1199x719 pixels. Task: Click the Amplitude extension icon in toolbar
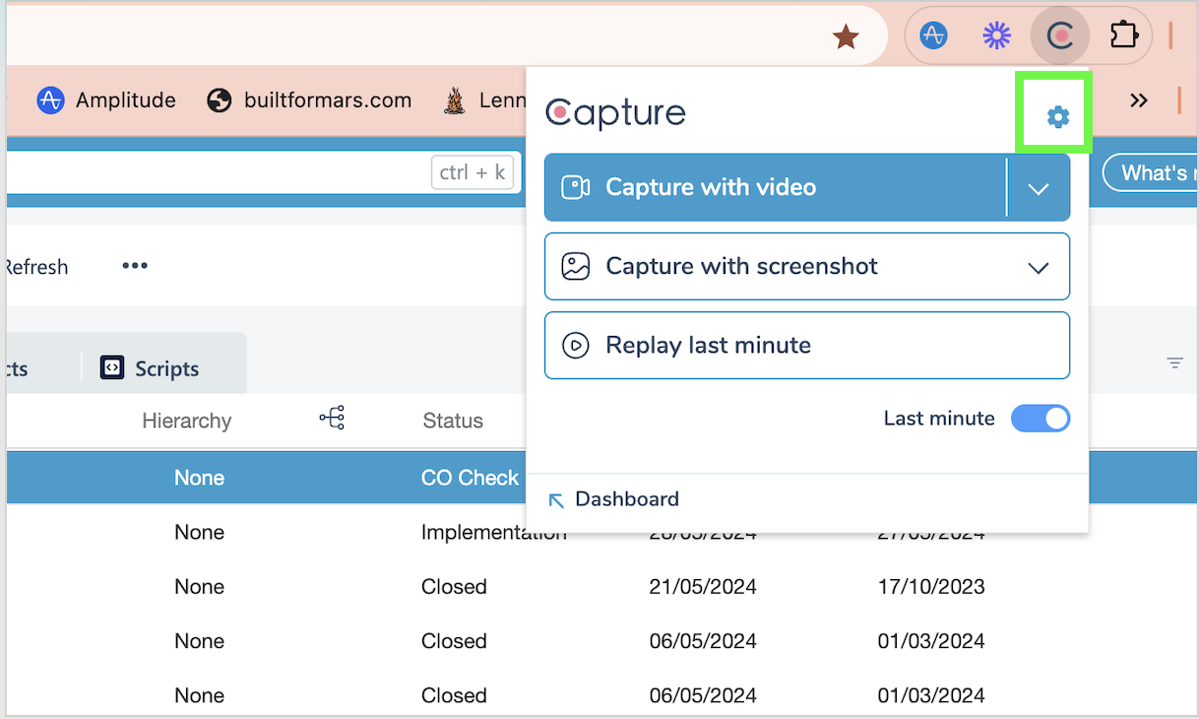[933, 36]
